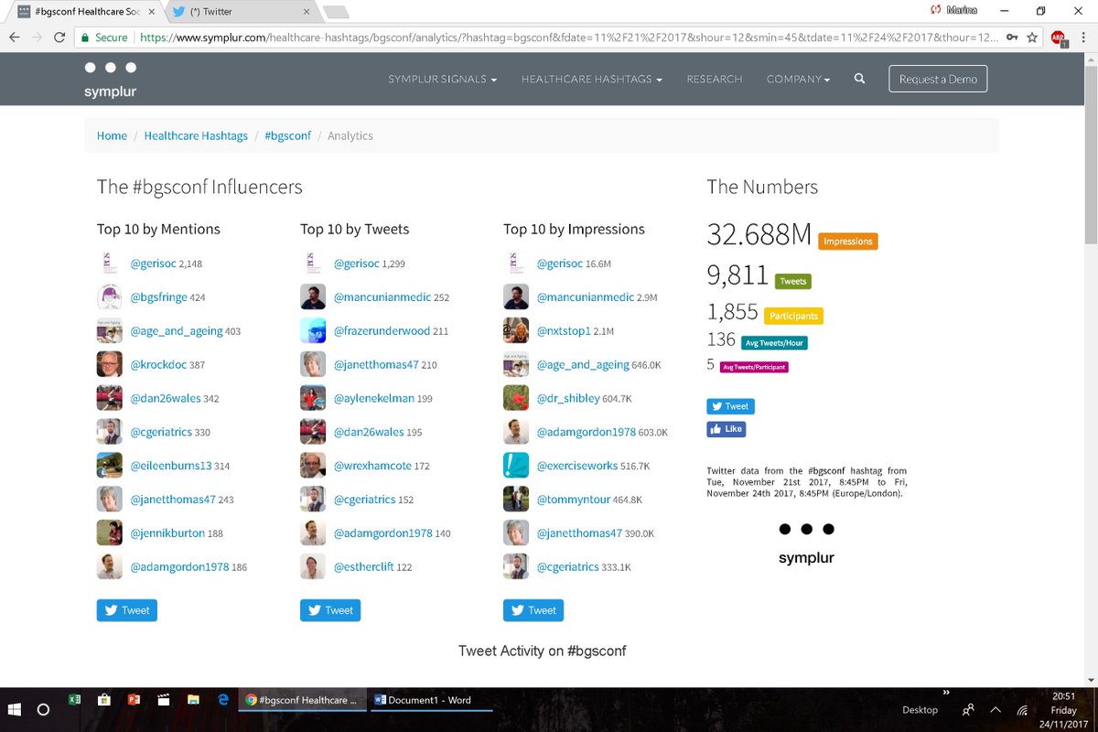Open the Windows Start menu
Screen dimensions: 1098x732
coord(15,709)
